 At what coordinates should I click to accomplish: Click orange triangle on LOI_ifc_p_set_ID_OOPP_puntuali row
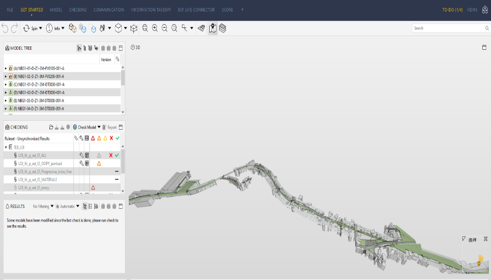(x=99, y=164)
